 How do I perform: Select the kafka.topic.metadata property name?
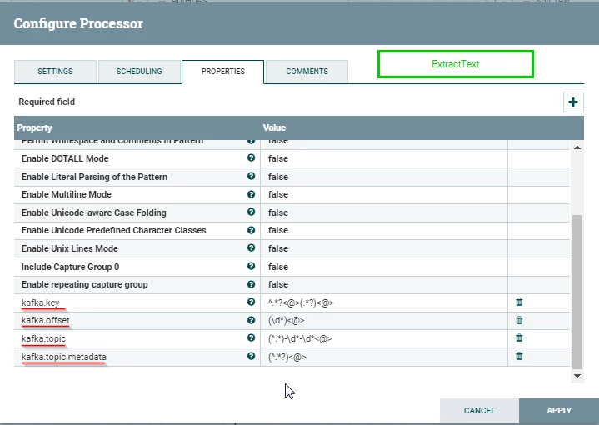pos(64,357)
